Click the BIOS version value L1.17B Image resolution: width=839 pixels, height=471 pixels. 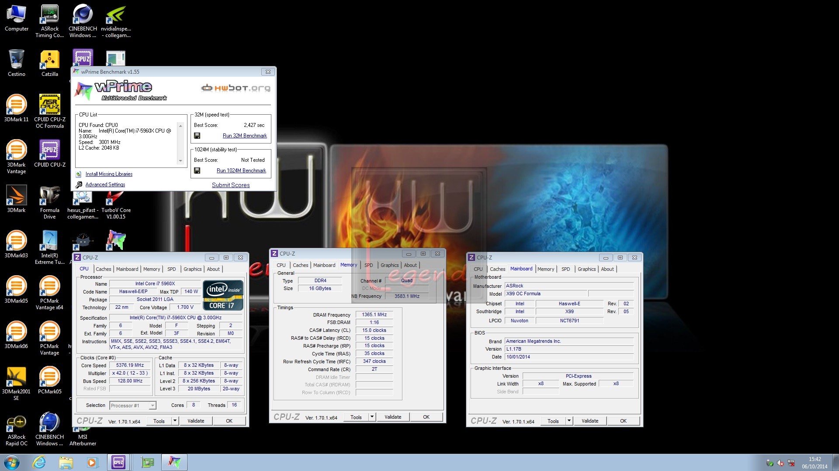(569, 349)
